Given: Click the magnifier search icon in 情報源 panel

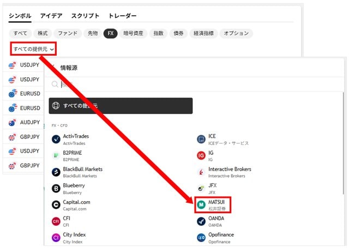Looking at the screenshot, I should [x=55, y=84].
